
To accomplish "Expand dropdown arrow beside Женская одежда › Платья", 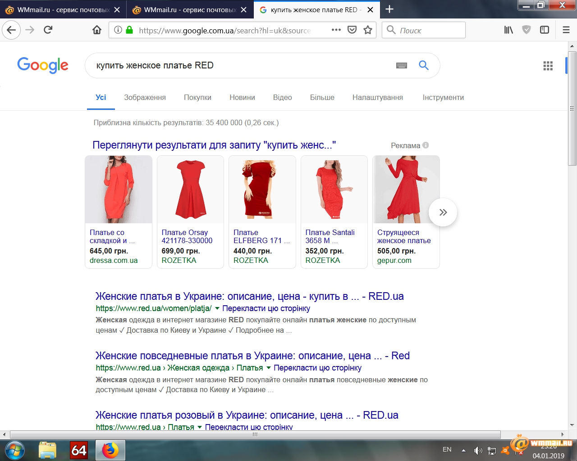I will point(269,368).
